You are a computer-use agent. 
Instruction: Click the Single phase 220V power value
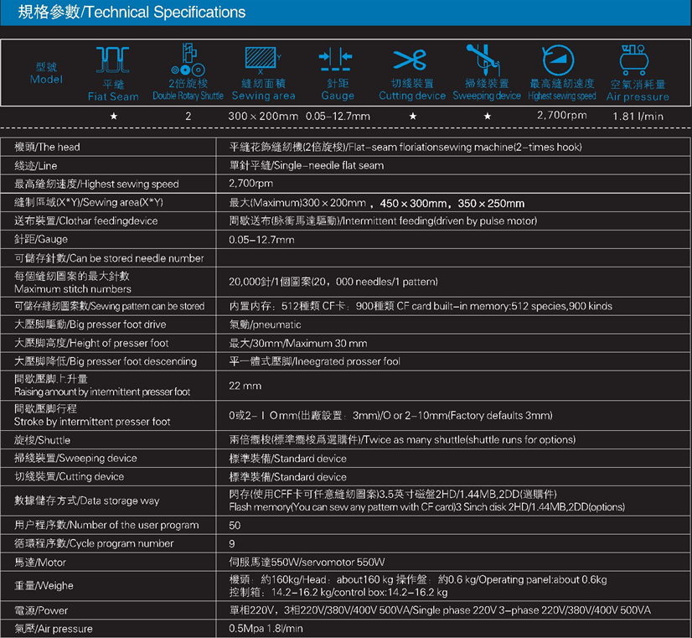440,610
